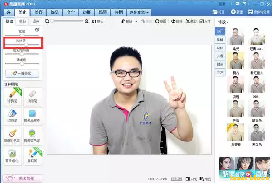Click the zoom out magnifier icon
272x183 pixels.
[x=47, y=21]
